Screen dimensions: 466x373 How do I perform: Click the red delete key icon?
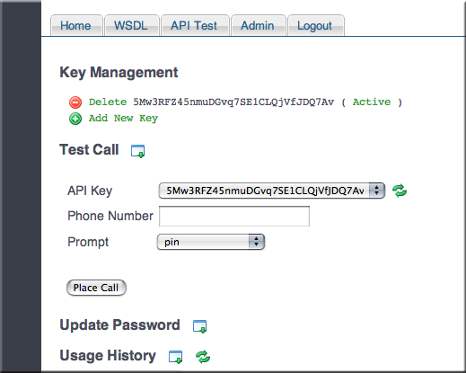(x=75, y=102)
